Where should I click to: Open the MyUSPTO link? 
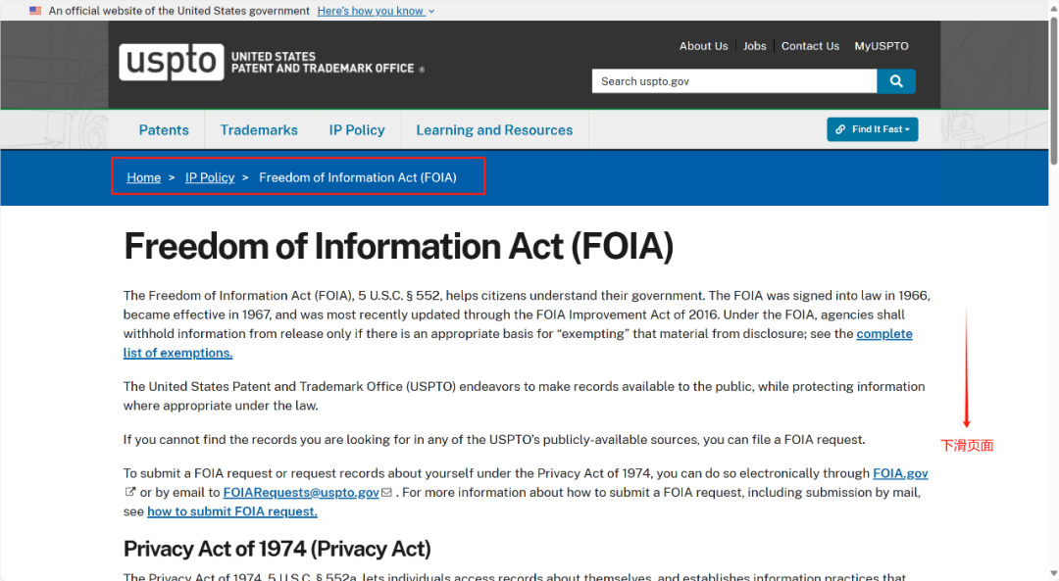[x=882, y=46]
